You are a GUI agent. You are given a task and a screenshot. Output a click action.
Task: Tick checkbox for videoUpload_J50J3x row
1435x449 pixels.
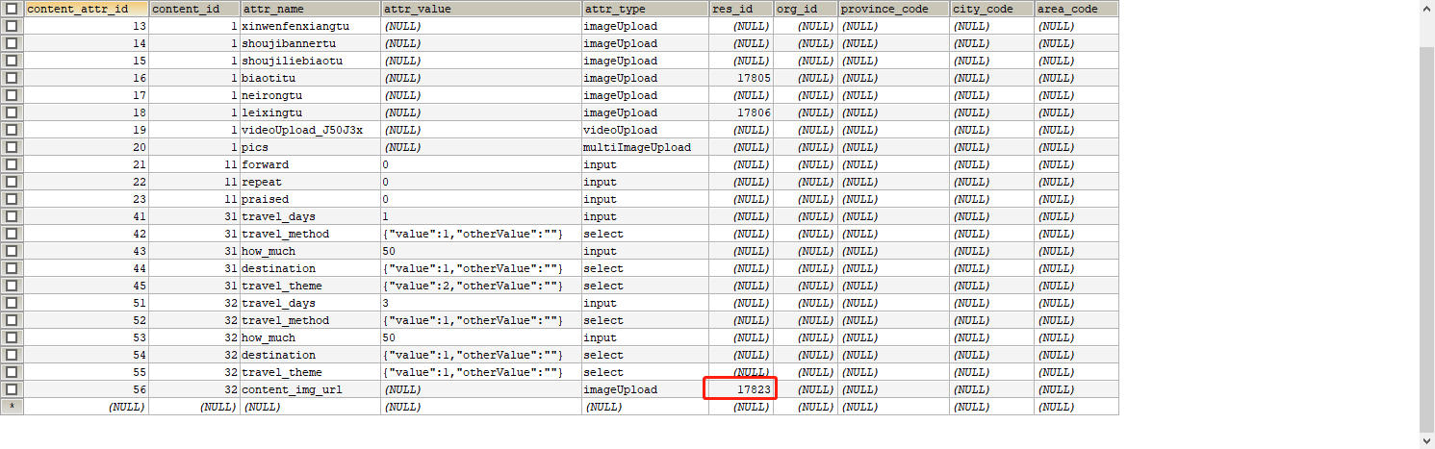tap(12, 130)
